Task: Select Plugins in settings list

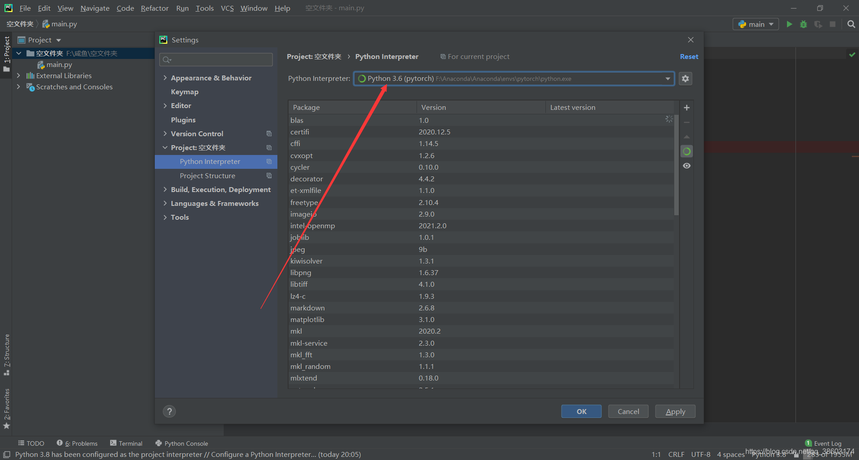Action: [x=183, y=120]
